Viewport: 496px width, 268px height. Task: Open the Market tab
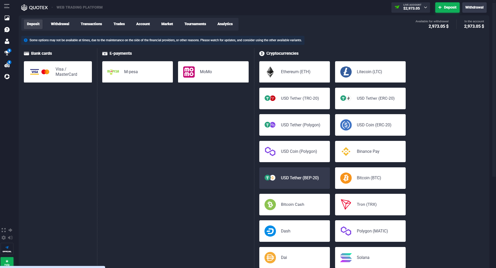pos(167,24)
